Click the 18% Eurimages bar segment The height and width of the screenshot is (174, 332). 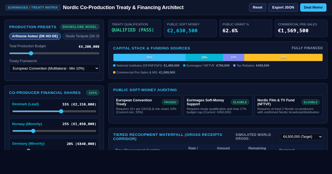204,57
